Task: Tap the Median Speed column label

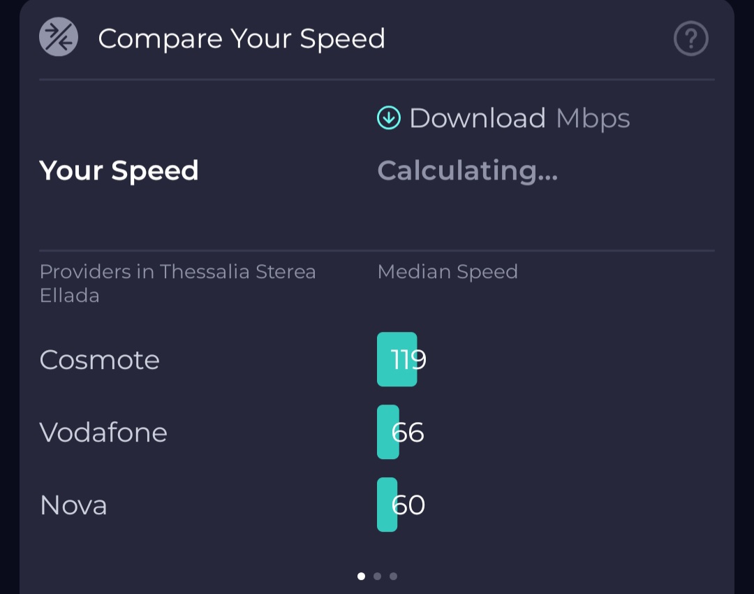Action: [x=448, y=272]
